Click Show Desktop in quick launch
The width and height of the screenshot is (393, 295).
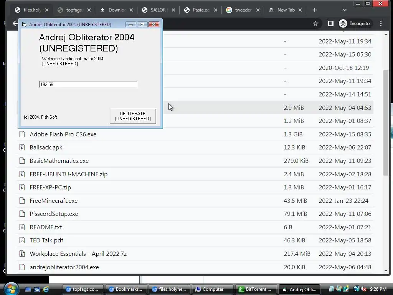click(x=28, y=289)
